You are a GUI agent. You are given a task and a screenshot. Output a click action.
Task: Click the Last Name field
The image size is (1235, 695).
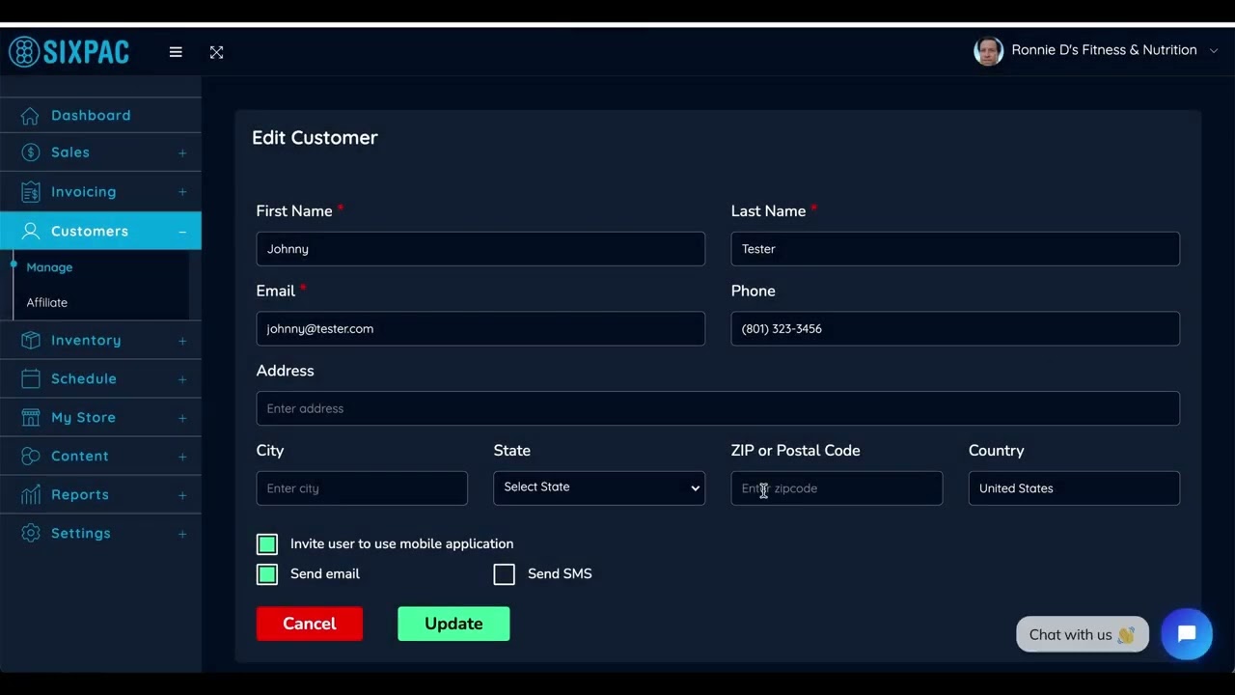click(955, 249)
